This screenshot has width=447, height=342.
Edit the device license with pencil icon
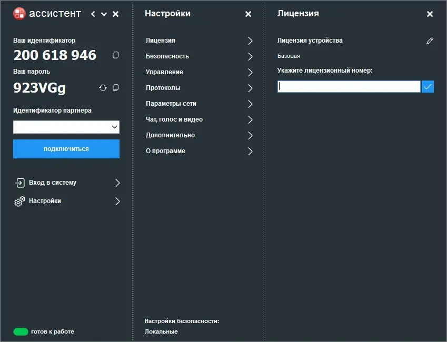[430, 40]
